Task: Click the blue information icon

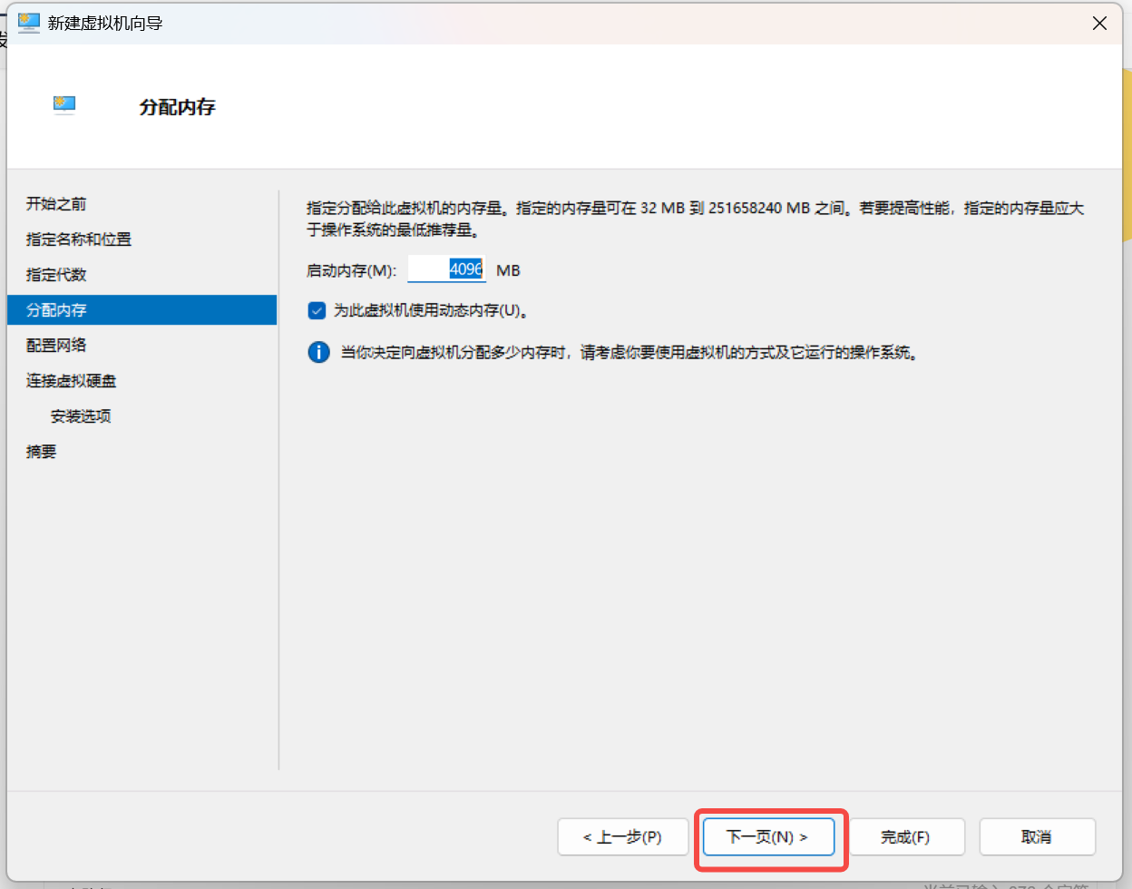Action: point(318,352)
